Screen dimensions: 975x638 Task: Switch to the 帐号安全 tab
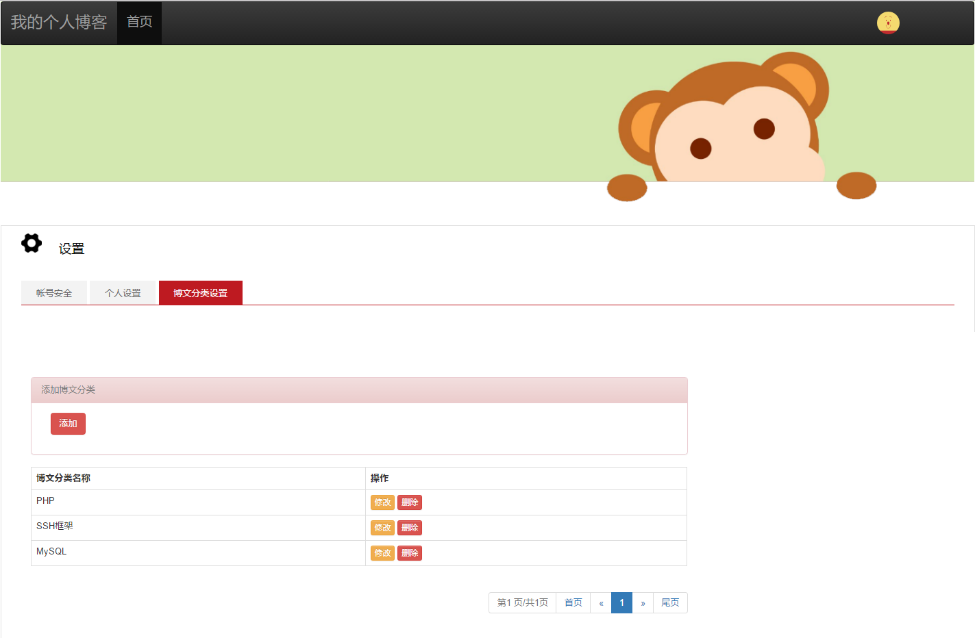pyautogui.click(x=54, y=293)
